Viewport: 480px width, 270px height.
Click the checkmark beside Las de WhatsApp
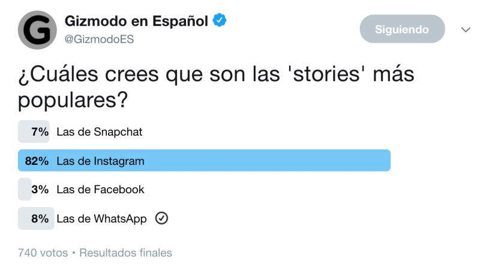(x=161, y=218)
